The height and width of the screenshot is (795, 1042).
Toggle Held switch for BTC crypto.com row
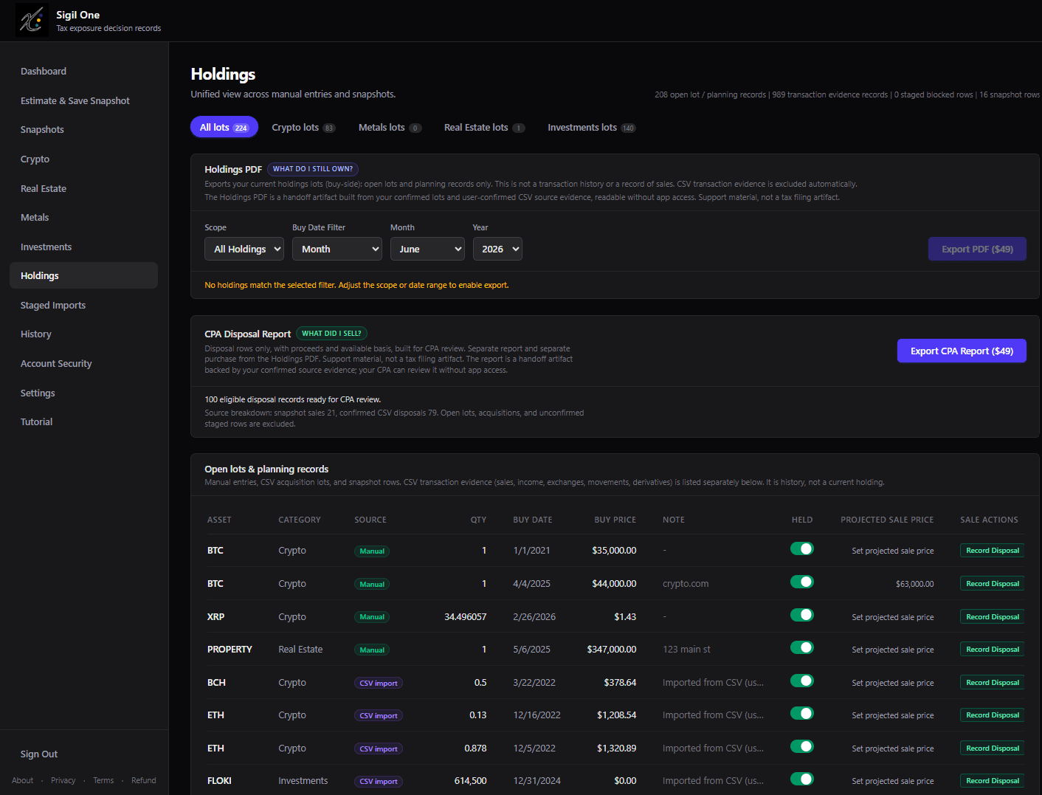coord(801,582)
